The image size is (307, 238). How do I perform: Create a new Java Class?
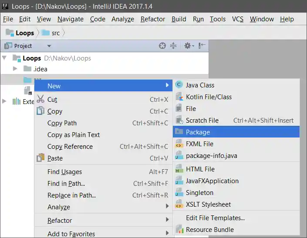pyautogui.click(x=200, y=85)
